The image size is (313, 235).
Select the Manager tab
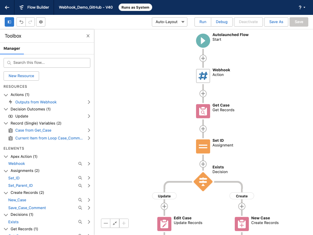pos(12,49)
